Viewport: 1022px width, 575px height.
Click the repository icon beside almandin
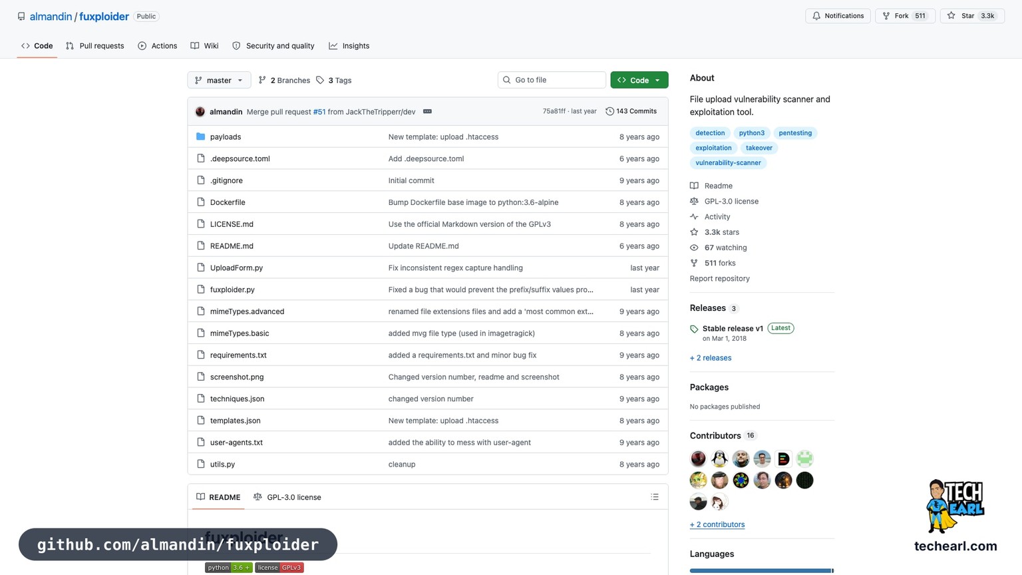tap(21, 16)
